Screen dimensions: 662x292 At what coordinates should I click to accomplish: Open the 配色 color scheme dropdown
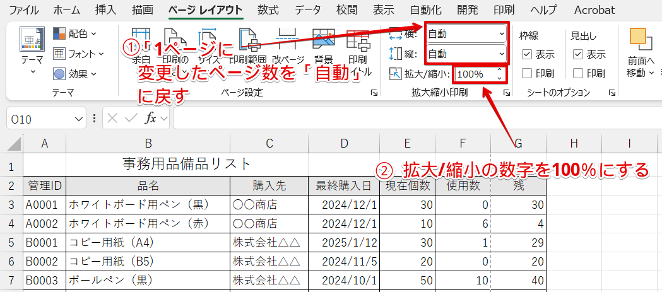coord(74,33)
